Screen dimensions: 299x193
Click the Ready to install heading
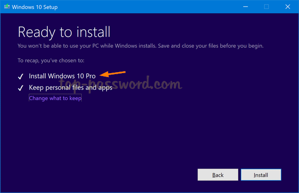pyautogui.click(x=64, y=32)
